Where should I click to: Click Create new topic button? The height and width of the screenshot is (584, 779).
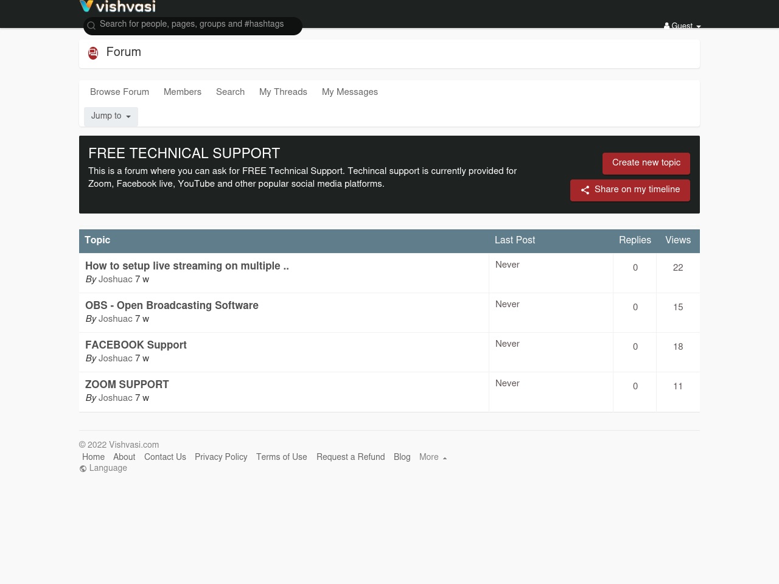point(646,163)
